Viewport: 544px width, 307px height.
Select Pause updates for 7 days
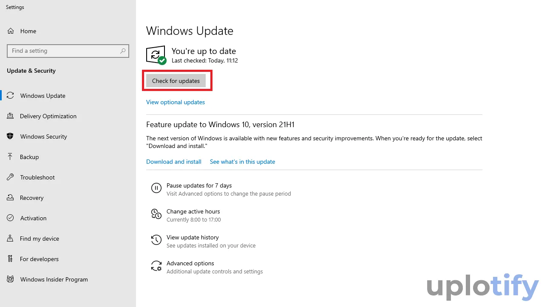[x=199, y=185]
